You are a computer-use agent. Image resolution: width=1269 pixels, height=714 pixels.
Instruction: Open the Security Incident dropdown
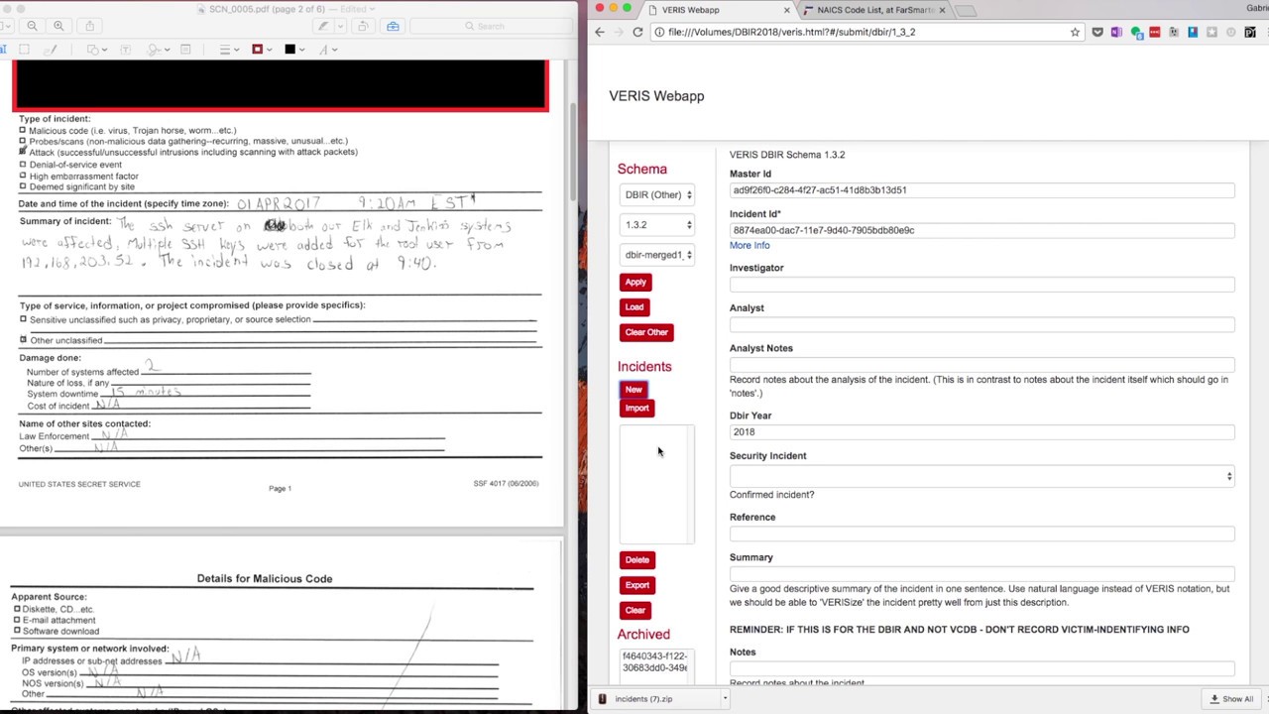(x=982, y=476)
